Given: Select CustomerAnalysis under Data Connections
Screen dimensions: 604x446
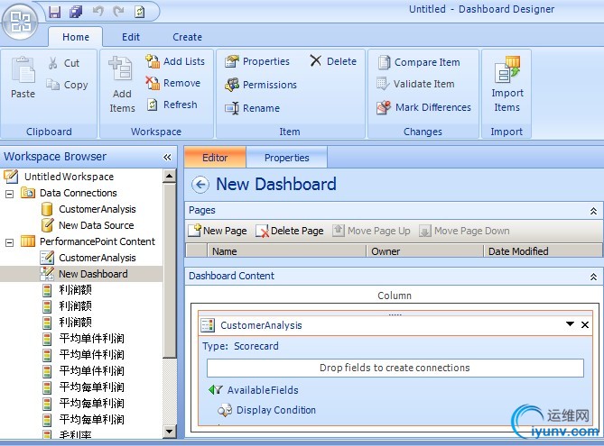Looking at the screenshot, I should click(98, 209).
